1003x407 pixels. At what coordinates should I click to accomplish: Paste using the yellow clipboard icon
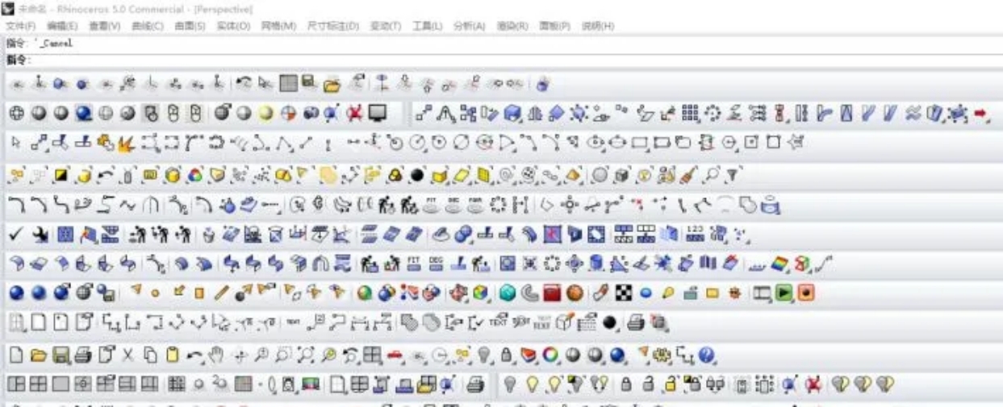coord(173,355)
